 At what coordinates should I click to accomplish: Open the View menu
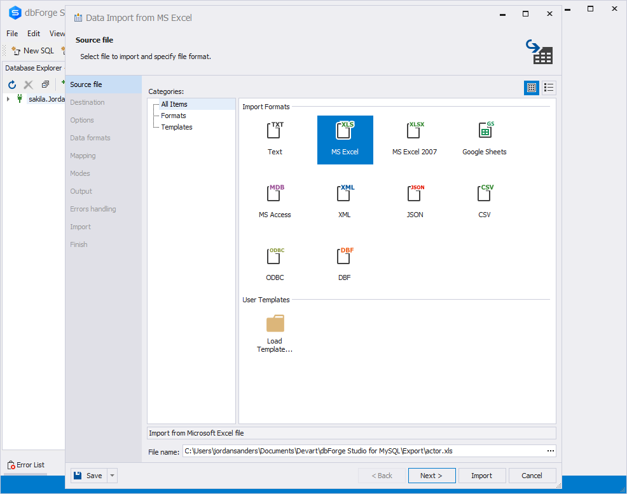pyautogui.click(x=57, y=34)
